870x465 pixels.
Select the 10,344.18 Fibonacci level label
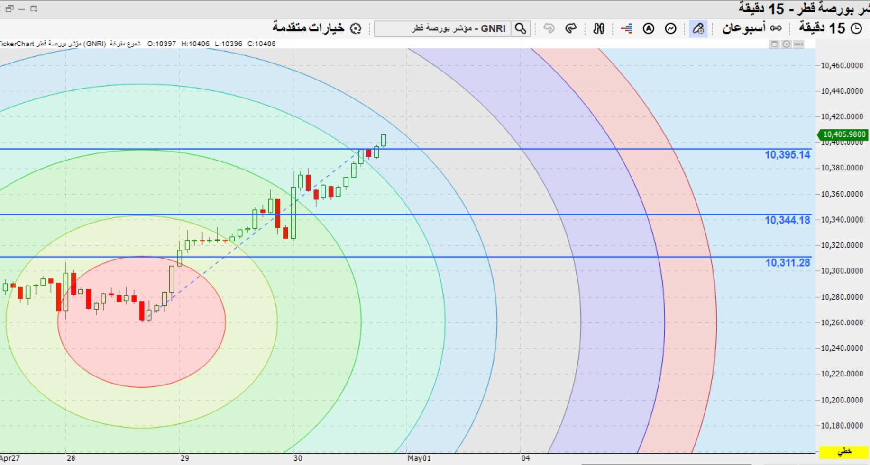pos(787,220)
